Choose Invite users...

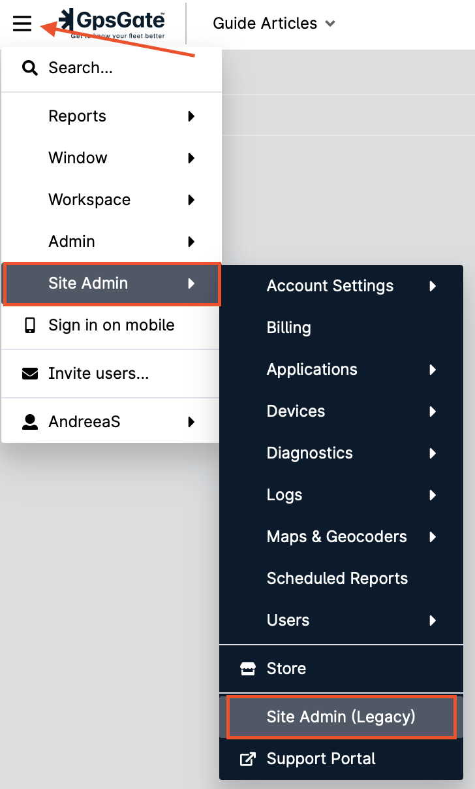click(x=112, y=374)
